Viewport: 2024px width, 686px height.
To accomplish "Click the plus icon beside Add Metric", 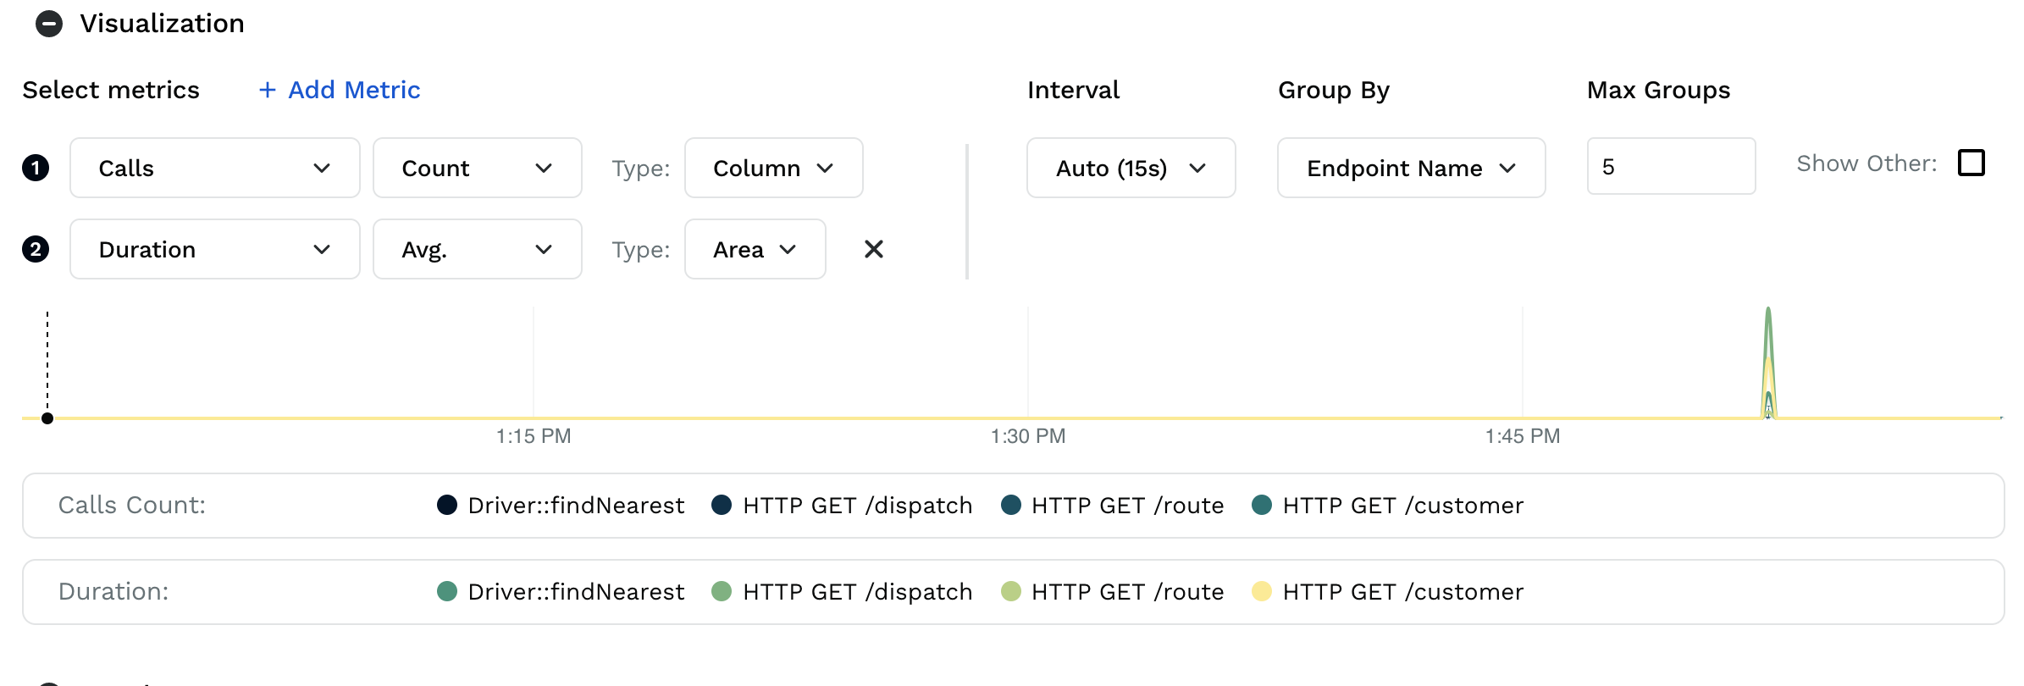I will coord(268,90).
